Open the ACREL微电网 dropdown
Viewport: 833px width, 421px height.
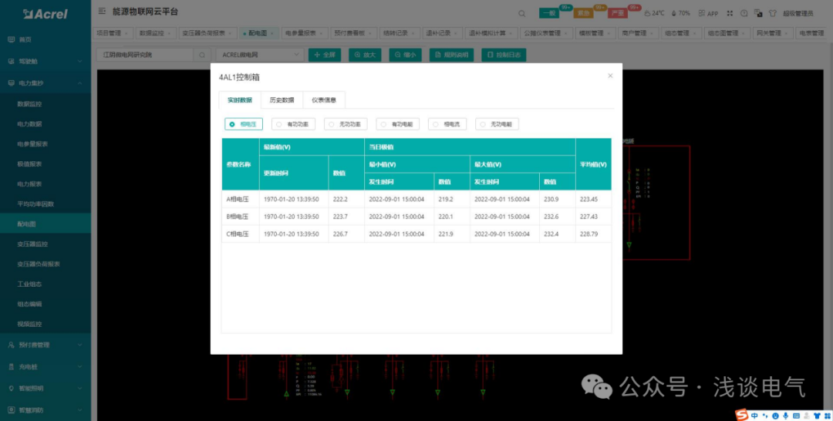(x=260, y=55)
